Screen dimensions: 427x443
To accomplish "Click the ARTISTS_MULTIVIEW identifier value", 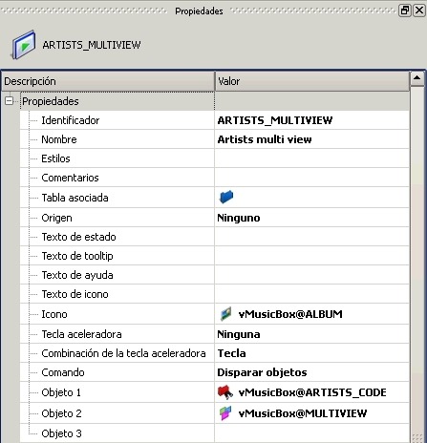I will (275, 120).
